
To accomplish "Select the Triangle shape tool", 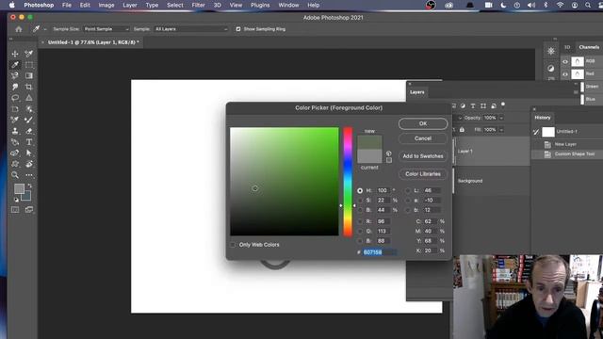I will (x=29, y=98).
